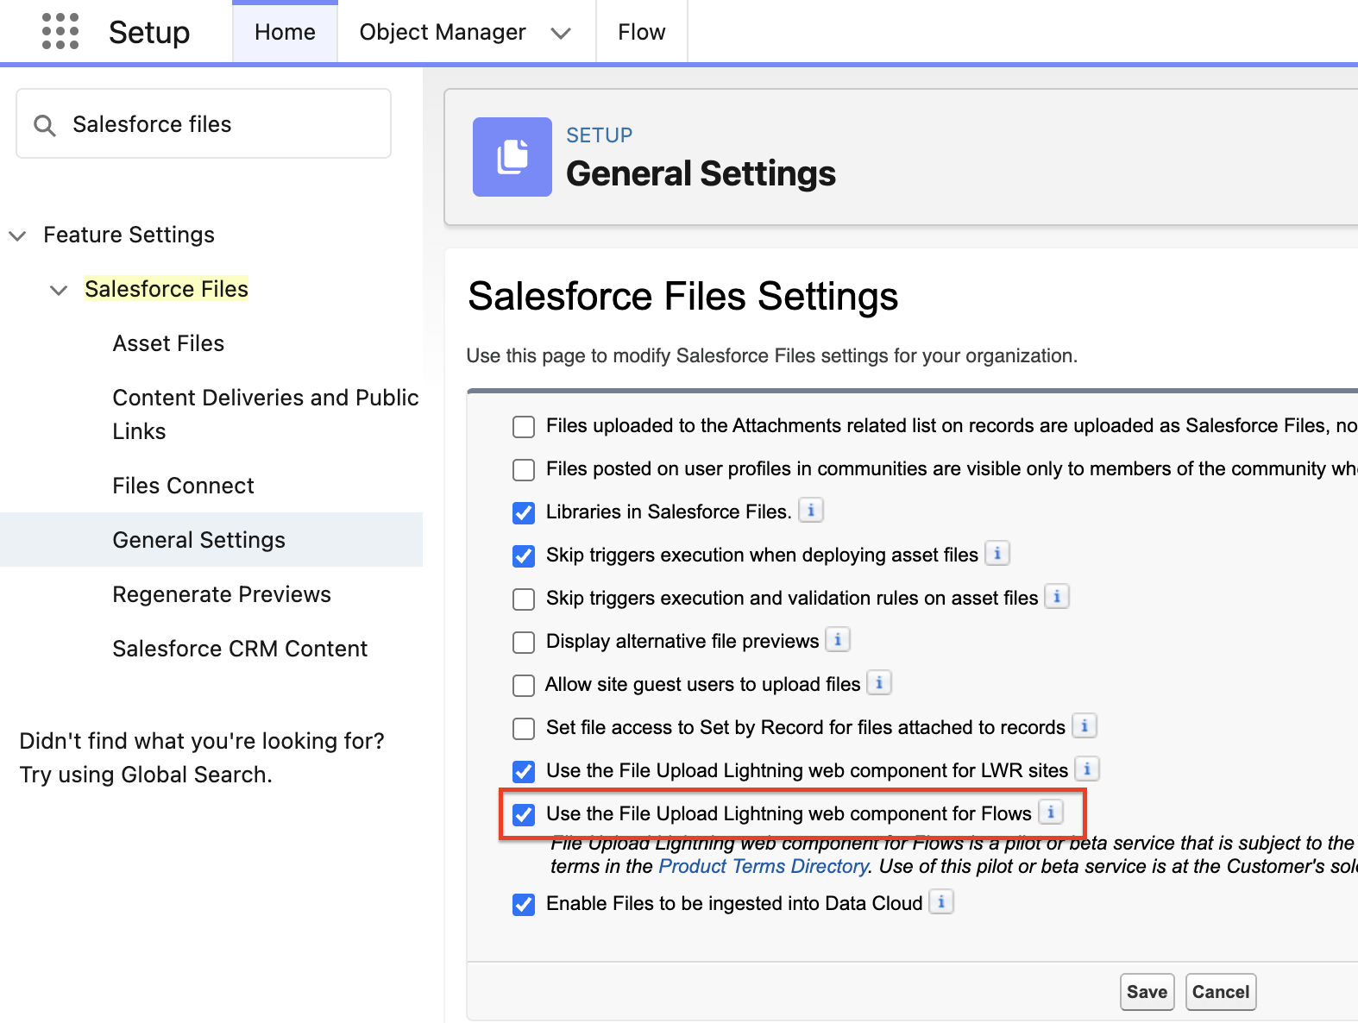Open info icon for Set file access by Record
Screen dimensions: 1358x1023
tap(1085, 726)
